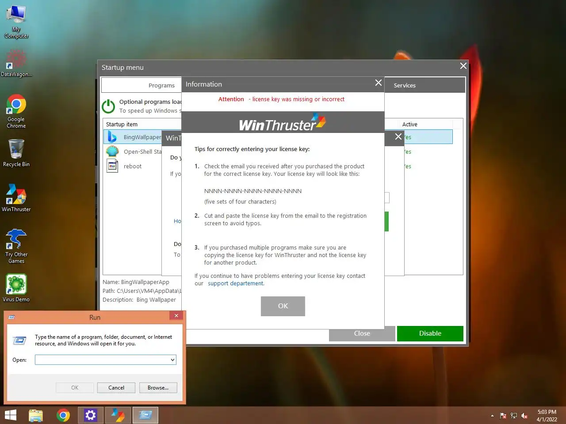
Task: Close the Run dialog
Action: tap(176, 315)
